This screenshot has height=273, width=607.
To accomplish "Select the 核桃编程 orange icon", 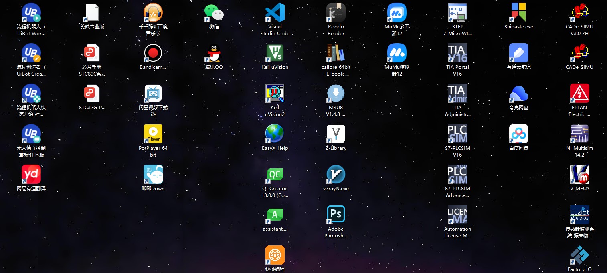I will click(275, 255).
